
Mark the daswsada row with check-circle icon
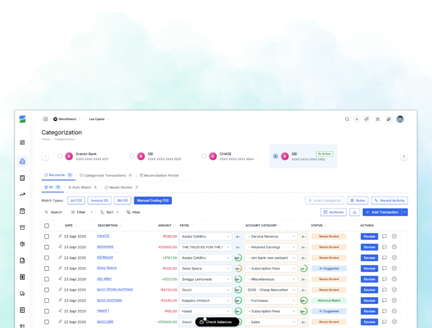[394, 247]
